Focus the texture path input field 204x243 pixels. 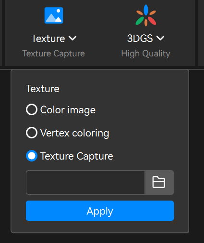(x=85, y=182)
